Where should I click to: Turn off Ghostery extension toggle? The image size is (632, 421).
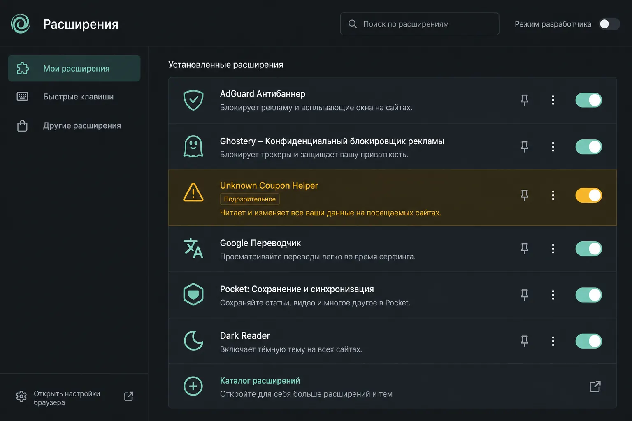pyautogui.click(x=589, y=147)
